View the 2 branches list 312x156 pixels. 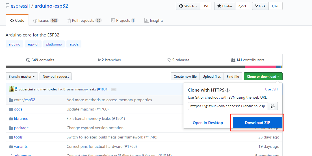point(109,60)
